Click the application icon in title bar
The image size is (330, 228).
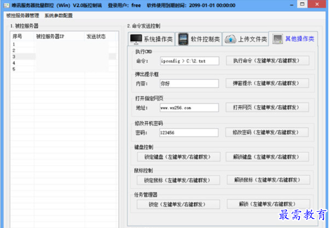tap(7, 5)
